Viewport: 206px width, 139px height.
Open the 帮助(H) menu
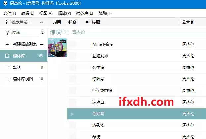tap(105, 13)
